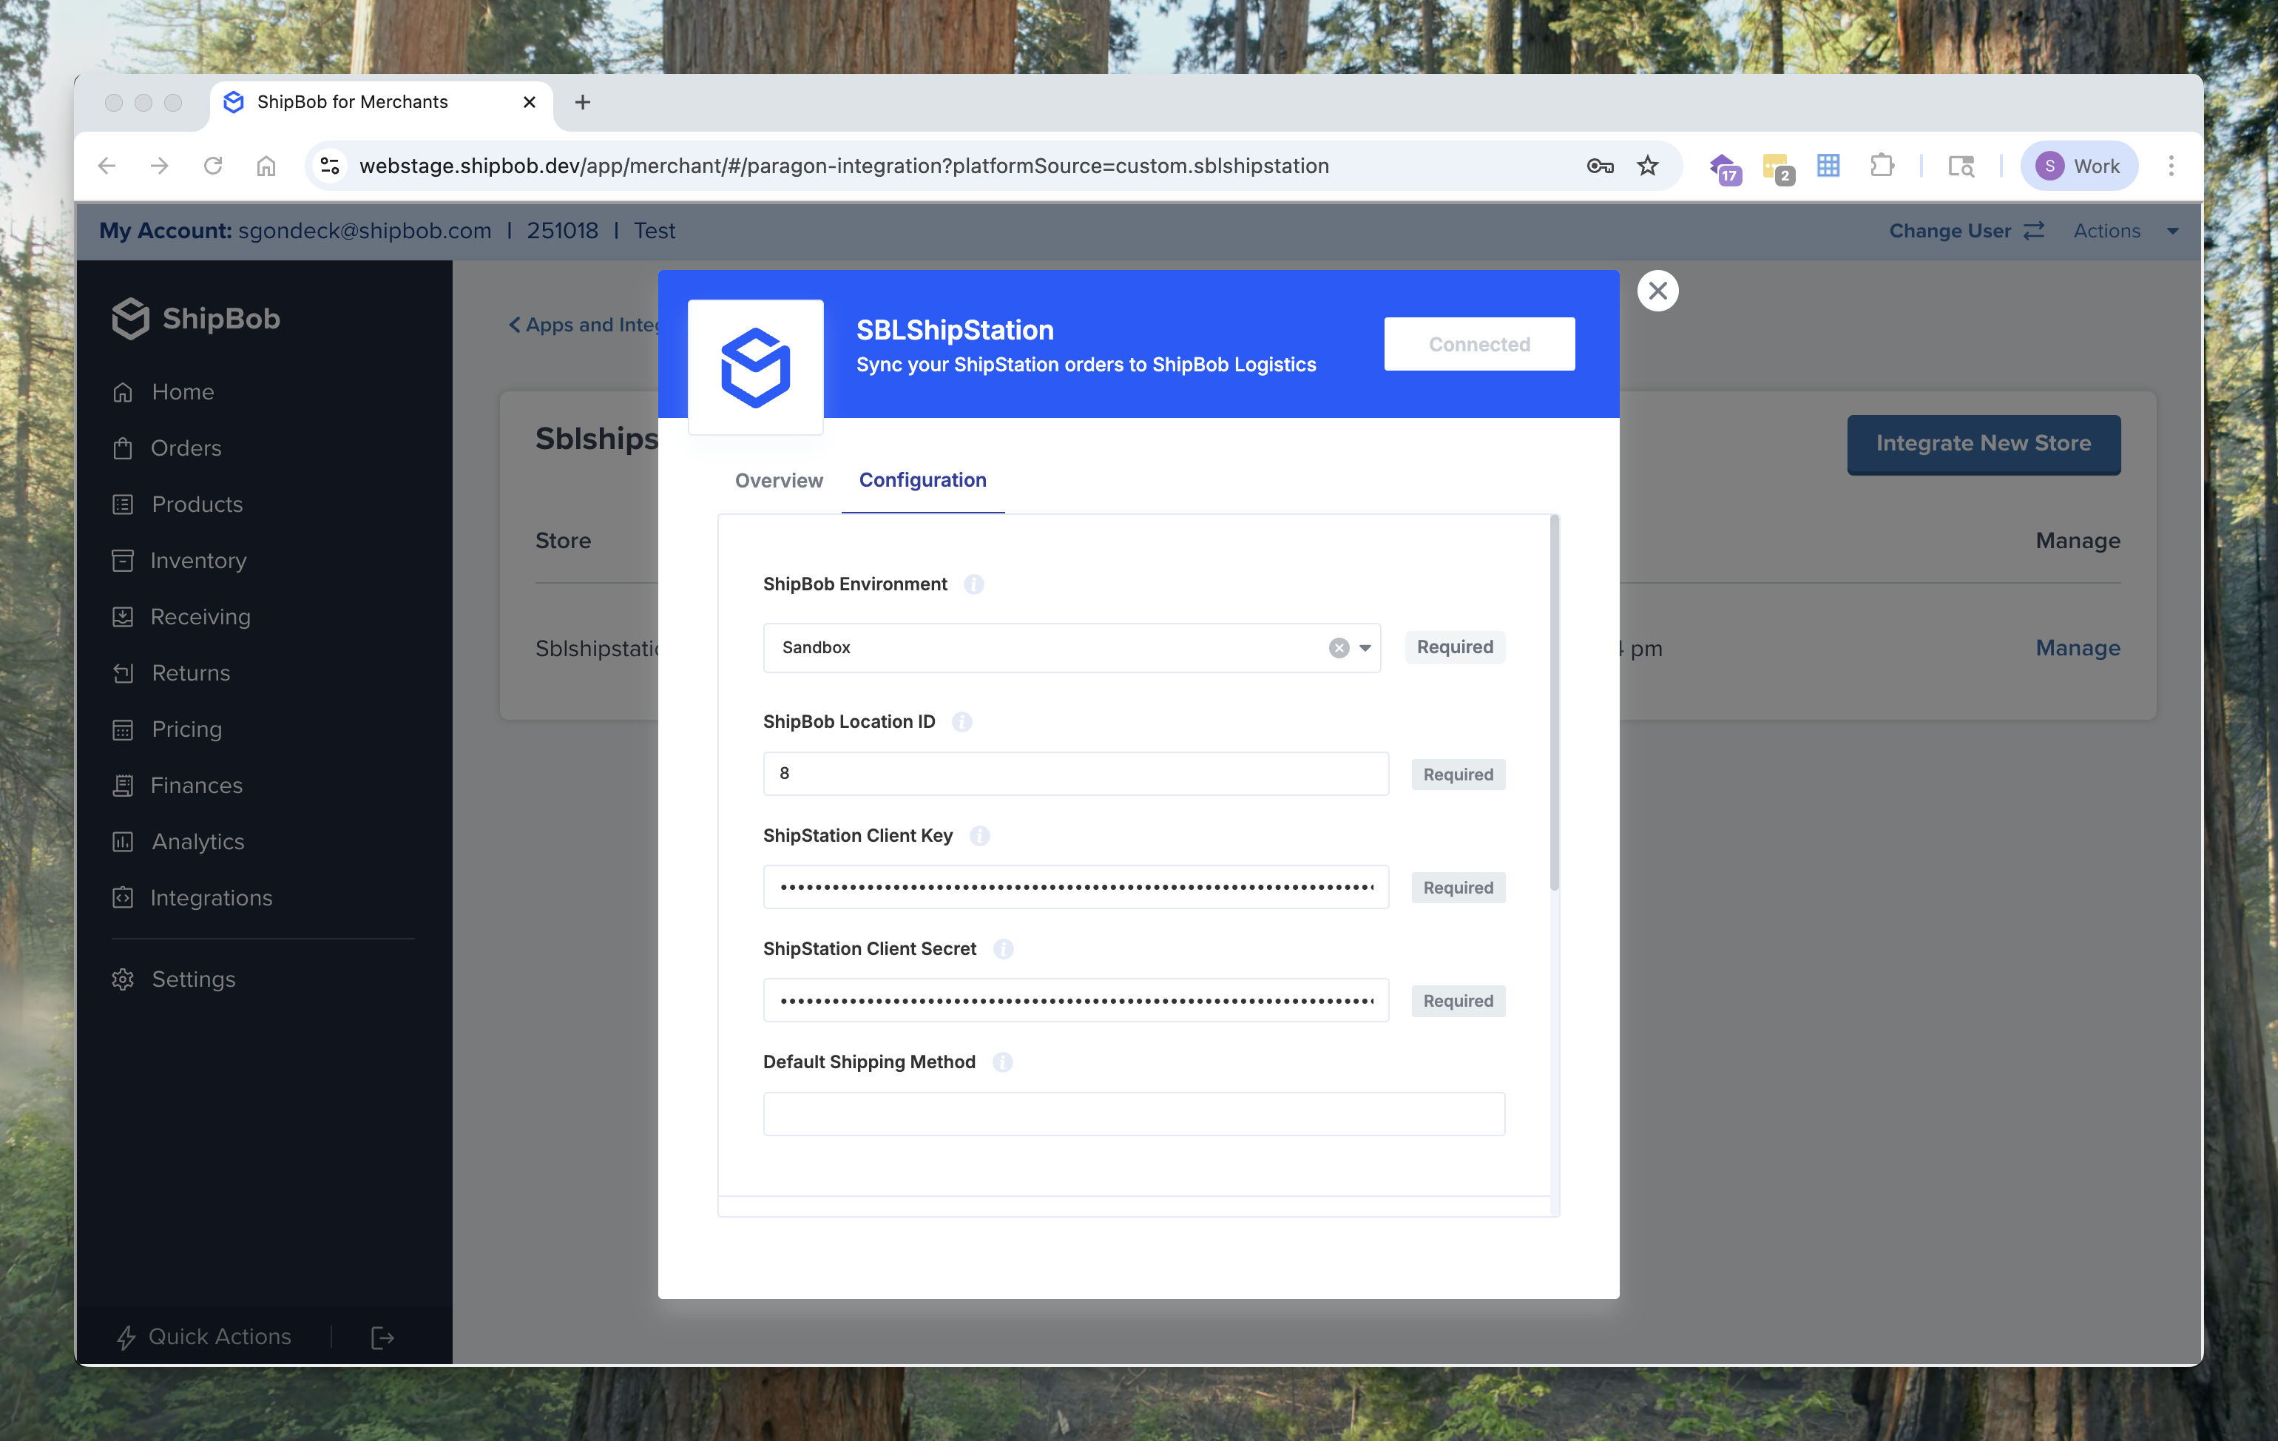Click the Integrate New Store button
2278x1441 pixels.
(1983, 444)
